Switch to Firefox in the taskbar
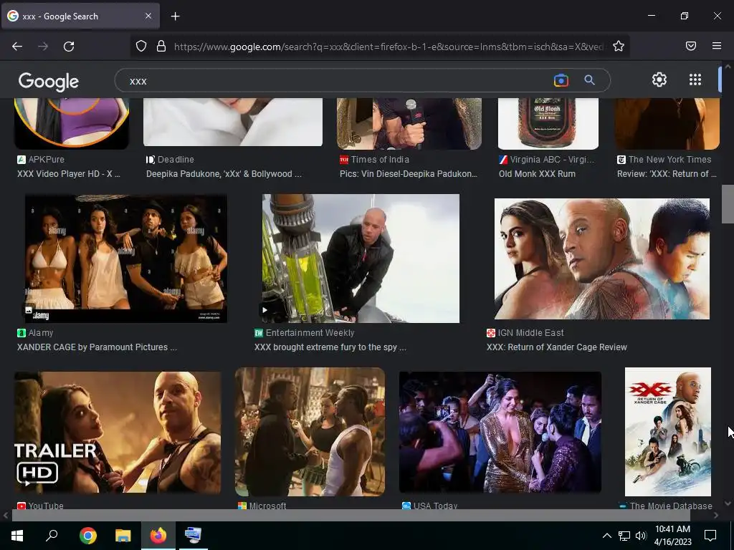The height and width of the screenshot is (550, 734). pos(158,536)
